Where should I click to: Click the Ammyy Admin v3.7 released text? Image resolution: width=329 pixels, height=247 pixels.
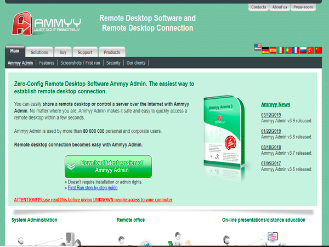(x=286, y=153)
